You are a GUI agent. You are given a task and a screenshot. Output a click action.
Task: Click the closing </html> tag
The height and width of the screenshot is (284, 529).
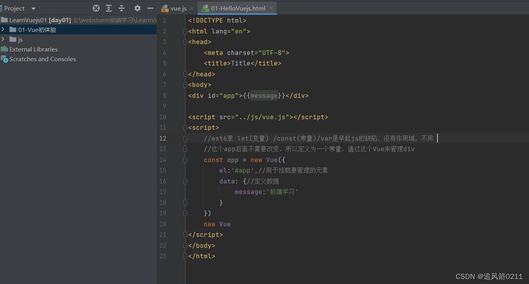click(202, 256)
